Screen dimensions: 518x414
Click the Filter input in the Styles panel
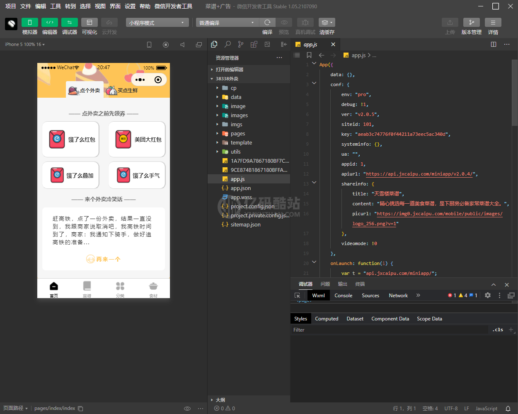pyautogui.click(x=390, y=330)
